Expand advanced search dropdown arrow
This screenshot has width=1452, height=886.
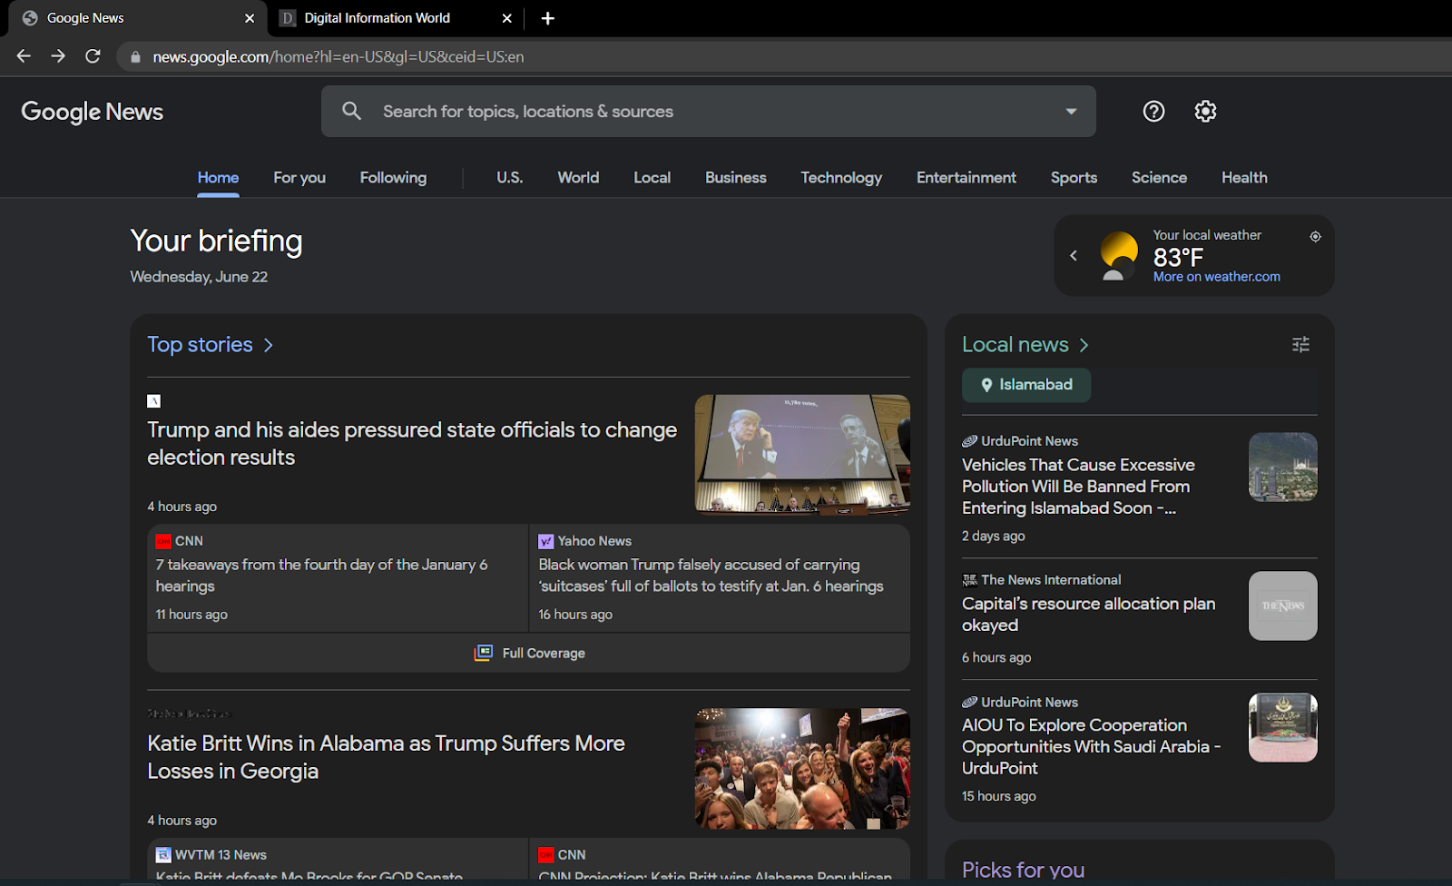1071,112
